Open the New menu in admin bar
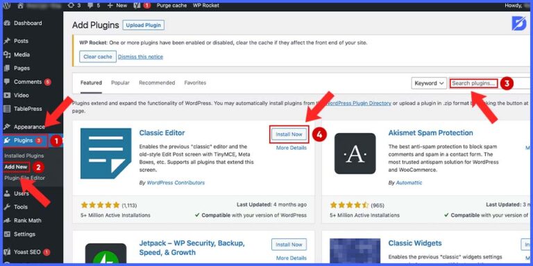 [117, 6]
